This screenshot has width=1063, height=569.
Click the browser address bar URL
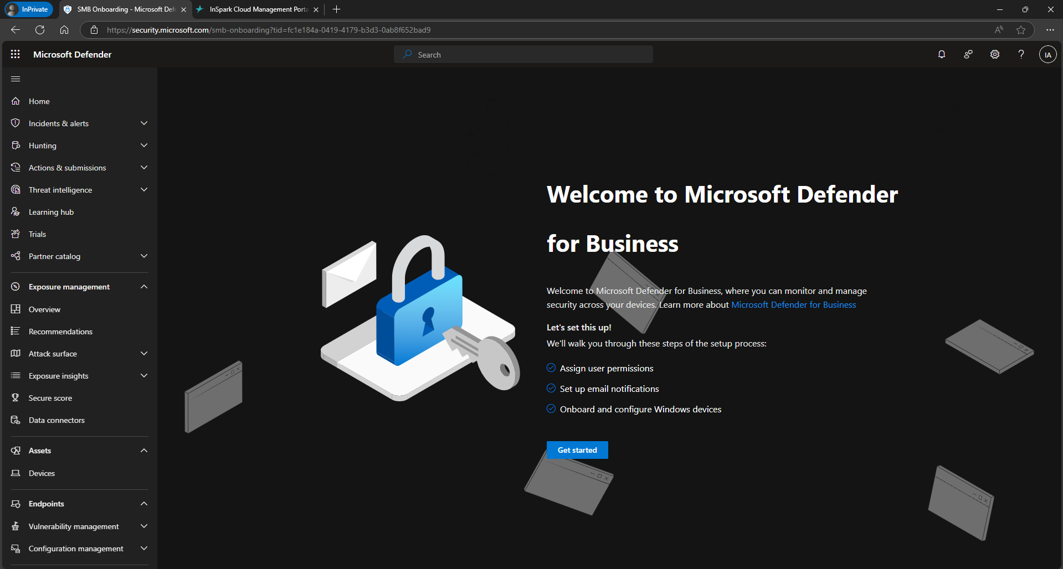pos(269,30)
